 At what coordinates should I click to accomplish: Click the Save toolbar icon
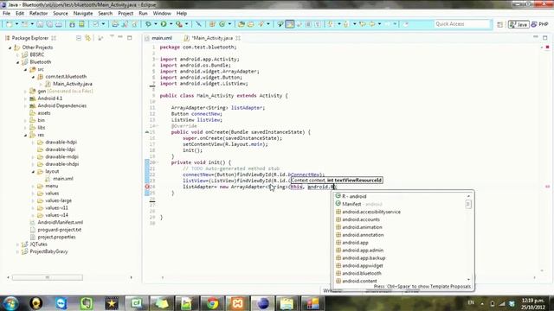(40, 24)
